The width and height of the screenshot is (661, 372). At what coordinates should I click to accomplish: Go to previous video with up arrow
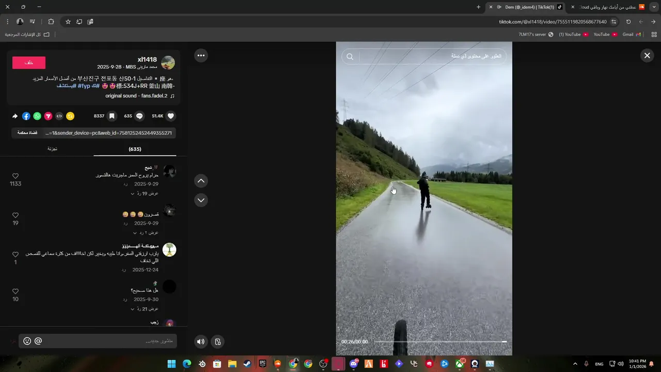201,181
